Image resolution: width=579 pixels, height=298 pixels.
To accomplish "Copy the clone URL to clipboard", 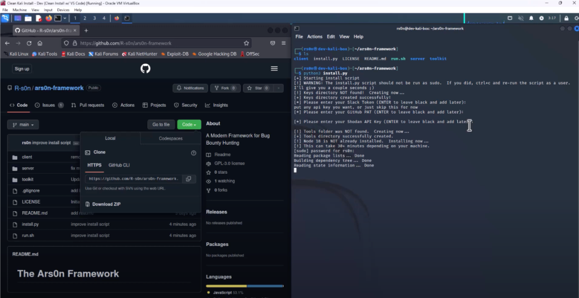I will pos(188,178).
